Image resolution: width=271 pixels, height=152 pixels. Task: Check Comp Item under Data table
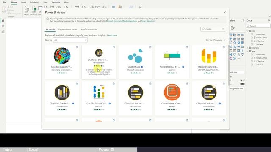tap(252, 34)
